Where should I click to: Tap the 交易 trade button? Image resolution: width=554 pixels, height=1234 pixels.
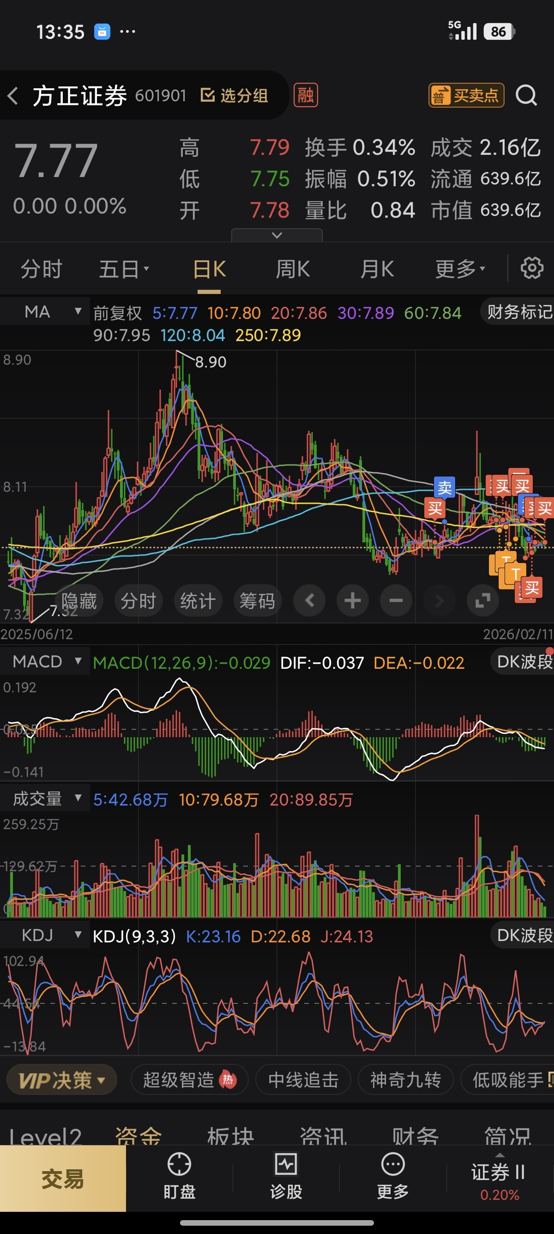tap(63, 1178)
